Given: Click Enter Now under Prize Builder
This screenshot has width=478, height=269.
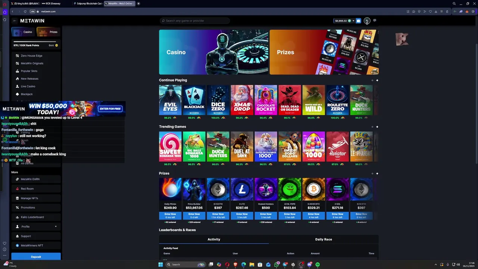Looking at the screenshot, I should 194,216.
